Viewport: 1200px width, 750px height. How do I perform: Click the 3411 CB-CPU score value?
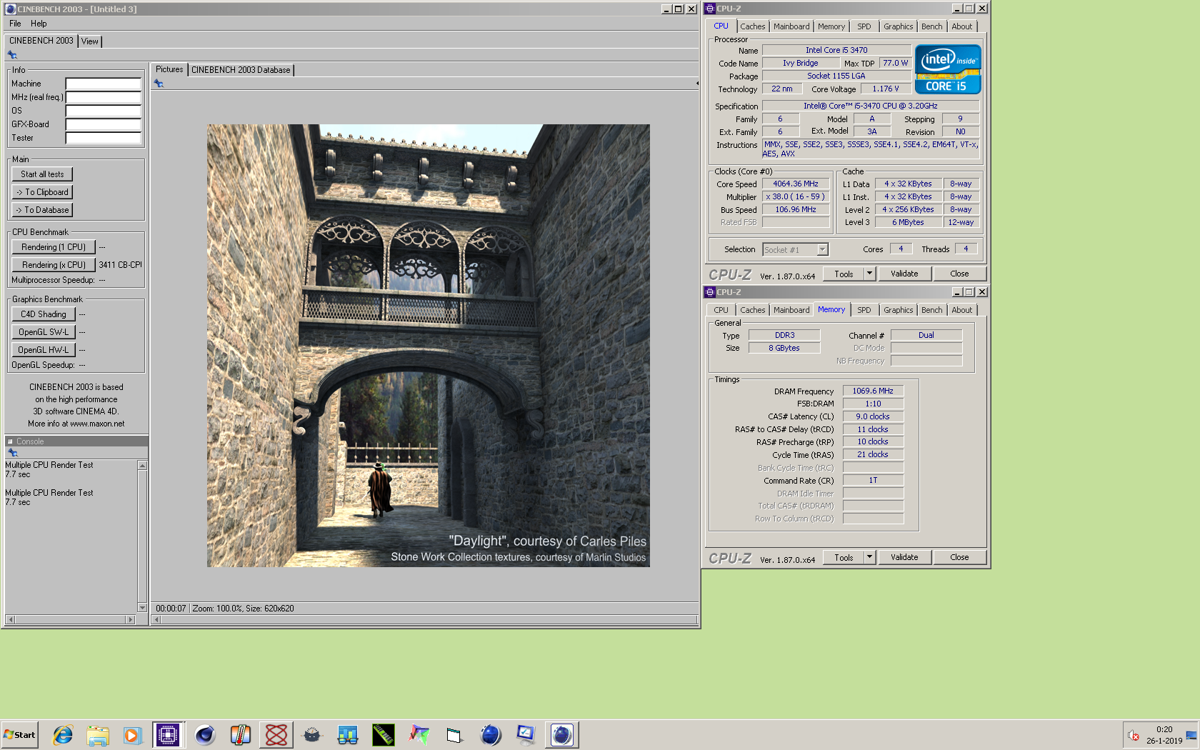point(120,265)
